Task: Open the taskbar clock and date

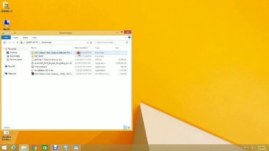Action: pos(261,148)
